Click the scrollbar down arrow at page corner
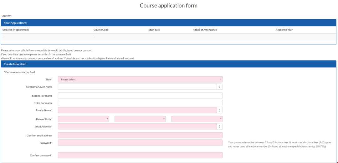338x163 pixels. (337, 162)
